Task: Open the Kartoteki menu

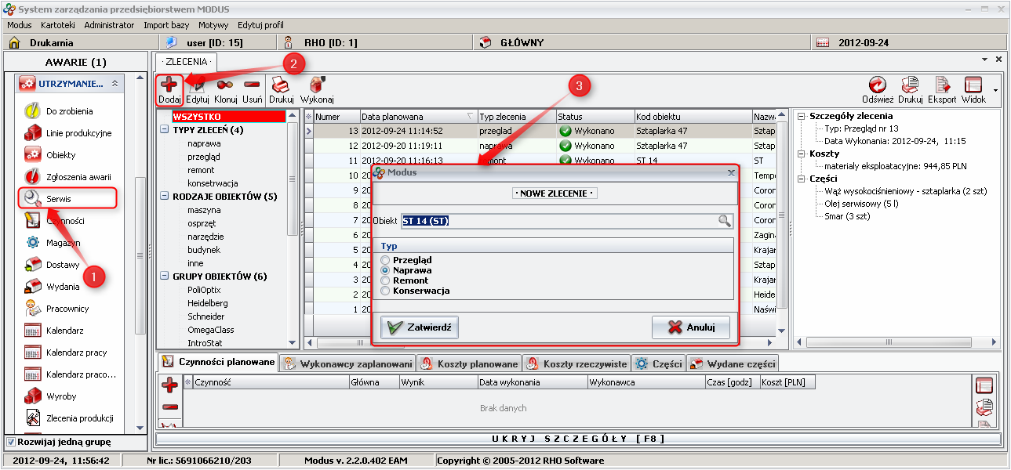Action: 57,25
